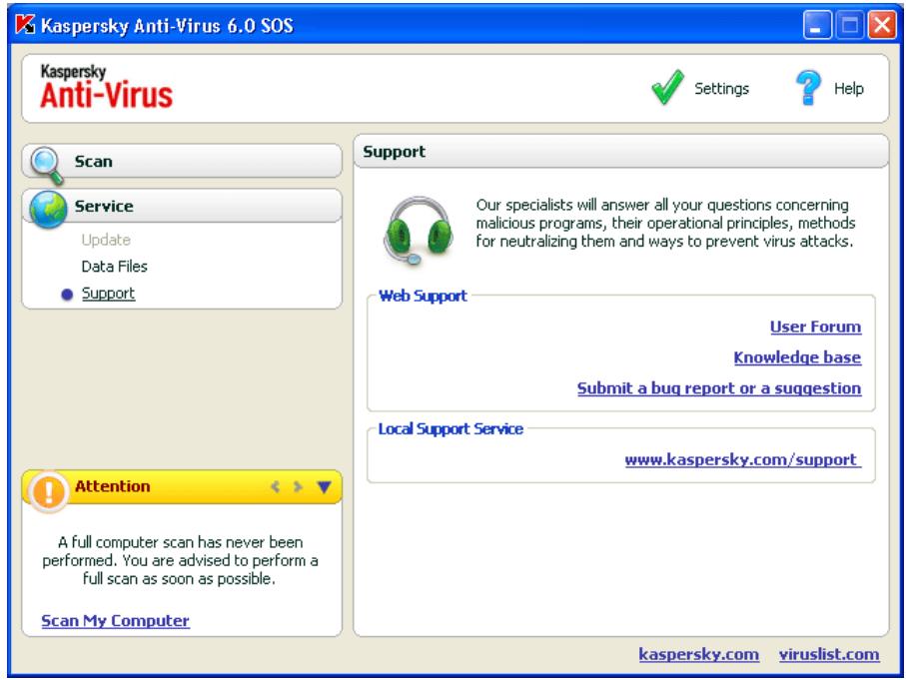Image resolution: width=906 pixels, height=680 pixels.
Task: Click the Web Support group label
Action: [x=423, y=296]
